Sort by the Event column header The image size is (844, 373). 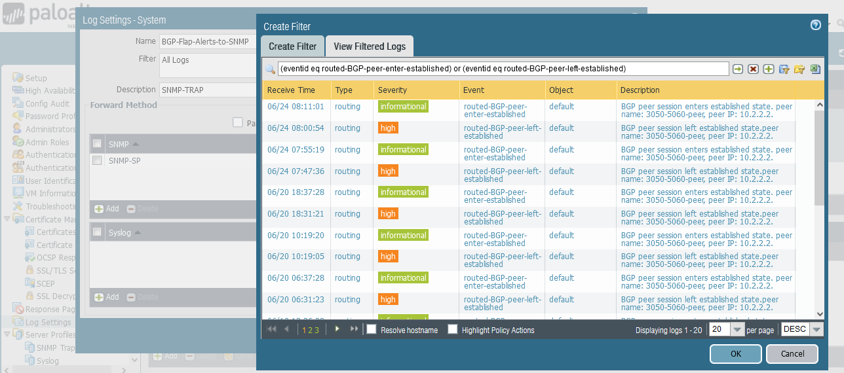(x=501, y=90)
